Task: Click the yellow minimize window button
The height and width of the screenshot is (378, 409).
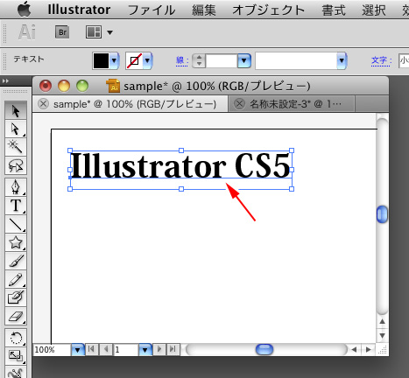Action: coord(64,86)
